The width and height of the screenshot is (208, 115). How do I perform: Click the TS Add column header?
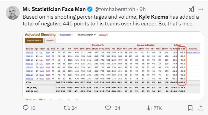(181, 49)
